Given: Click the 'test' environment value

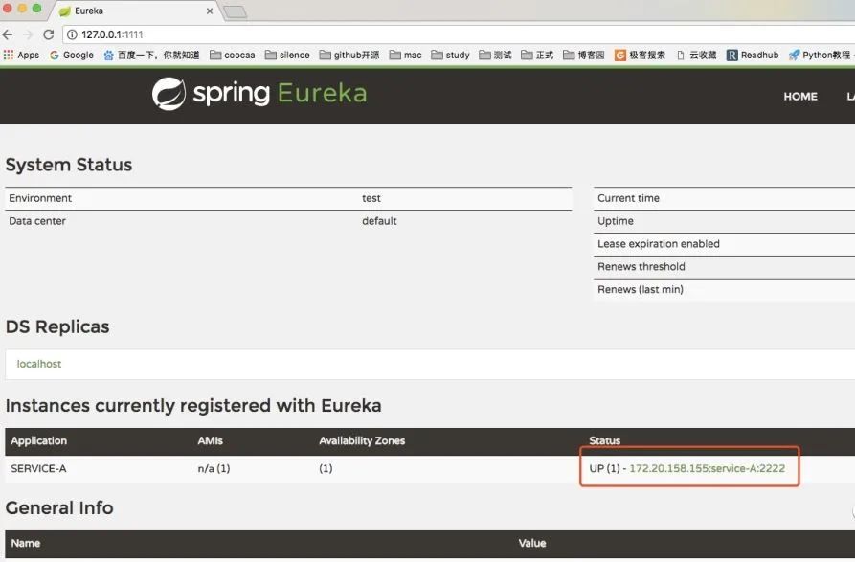Looking at the screenshot, I should (x=371, y=198).
